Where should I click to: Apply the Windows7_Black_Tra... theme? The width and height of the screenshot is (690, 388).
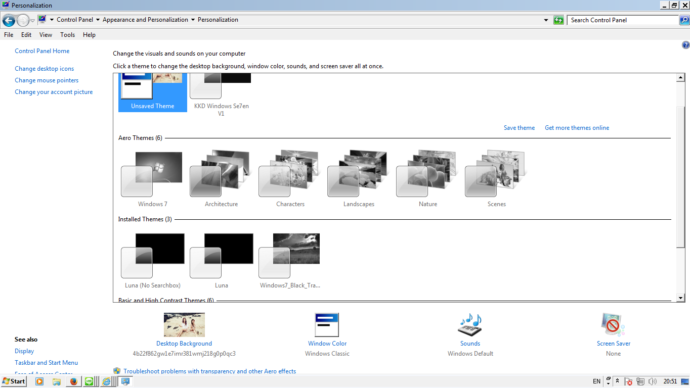pos(290,260)
